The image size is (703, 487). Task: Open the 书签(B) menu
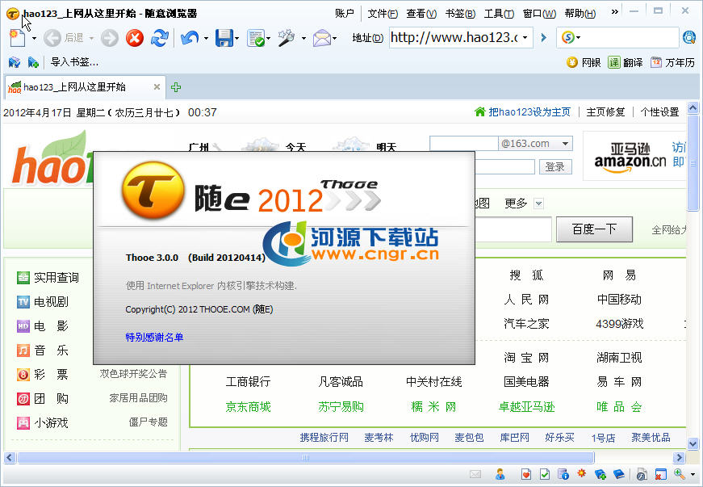coord(460,14)
